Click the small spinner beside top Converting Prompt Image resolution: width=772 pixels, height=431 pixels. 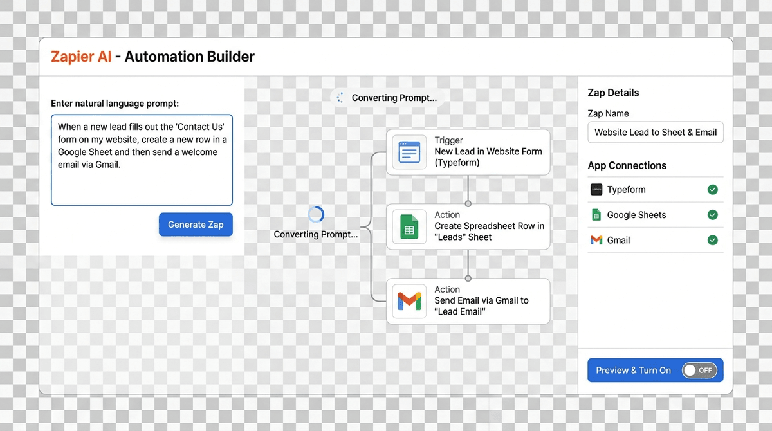click(x=340, y=98)
